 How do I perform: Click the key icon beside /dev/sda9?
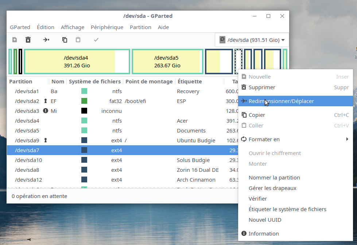click(46, 140)
